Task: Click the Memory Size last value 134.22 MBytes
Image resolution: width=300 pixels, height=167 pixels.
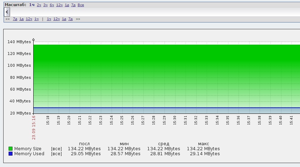Action: coord(84,149)
